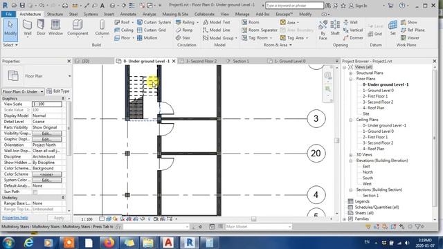Collapse the Ceiling Plans tree node
The height and width of the screenshot is (249, 443).
[x=351, y=120]
